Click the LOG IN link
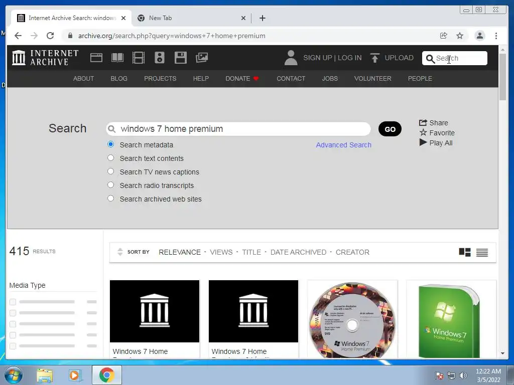The width and height of the screenshot is (514, 385). [349, 58]
